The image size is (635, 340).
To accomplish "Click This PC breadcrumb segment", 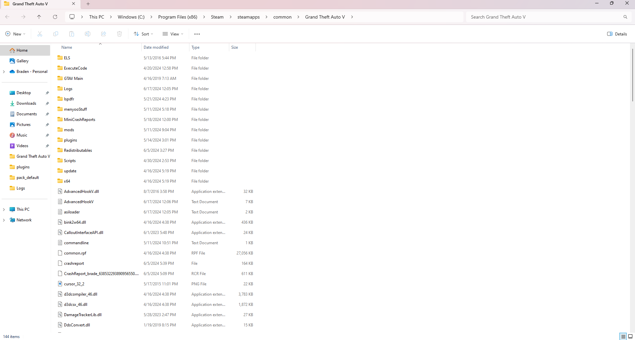I will pyautogui.click(x=97, y=17).
